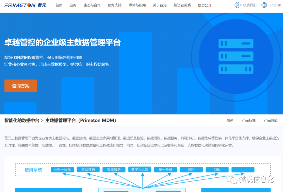
Task: Click the Primeton logo
Action: [25, 5]
